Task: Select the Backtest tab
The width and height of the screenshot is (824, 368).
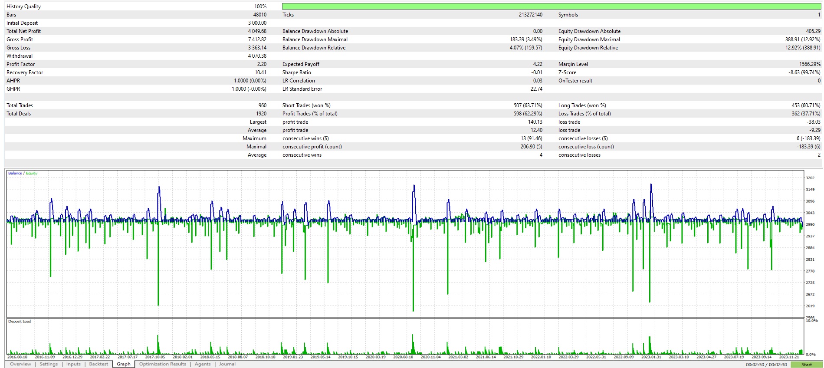Action: tap(98, 364)
